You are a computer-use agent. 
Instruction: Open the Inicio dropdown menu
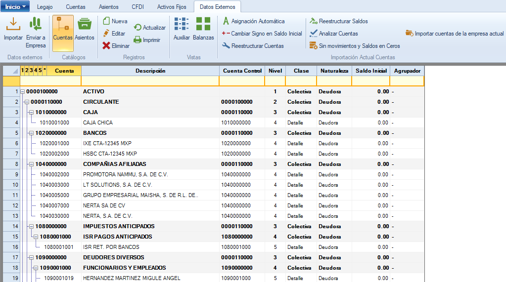point(15,7)
